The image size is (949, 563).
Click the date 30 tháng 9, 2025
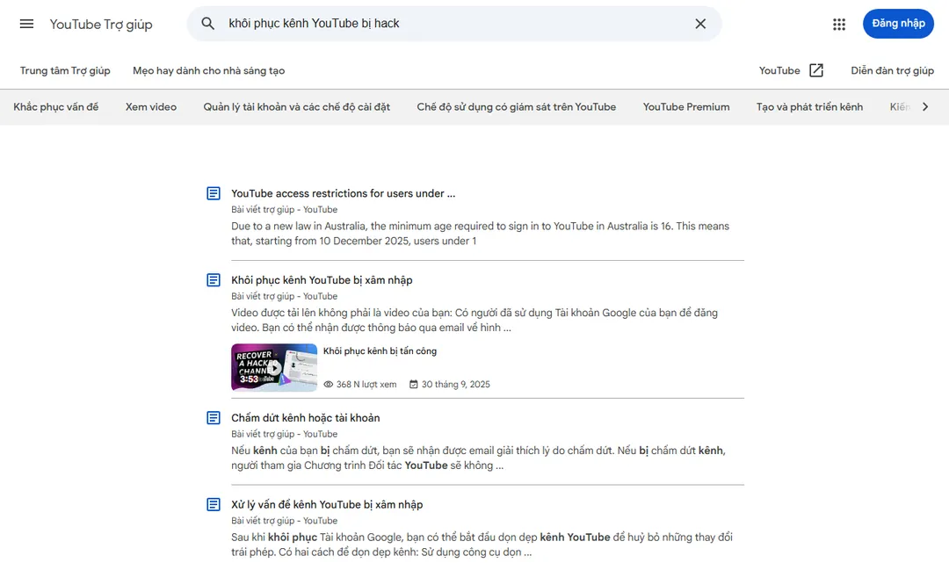coord(456,384)
